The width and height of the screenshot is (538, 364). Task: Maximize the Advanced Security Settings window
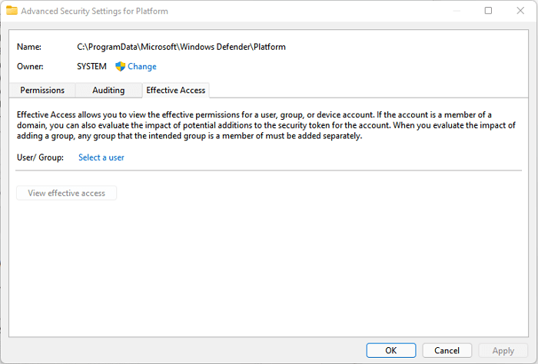489,12
